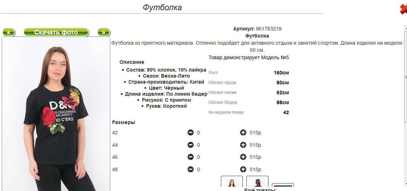Click the size 42 quantity value

point(198,133)
